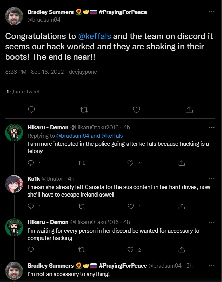
Task: Open the more options menu on Ku1k's reply
Action: click(x=212, y=178)
